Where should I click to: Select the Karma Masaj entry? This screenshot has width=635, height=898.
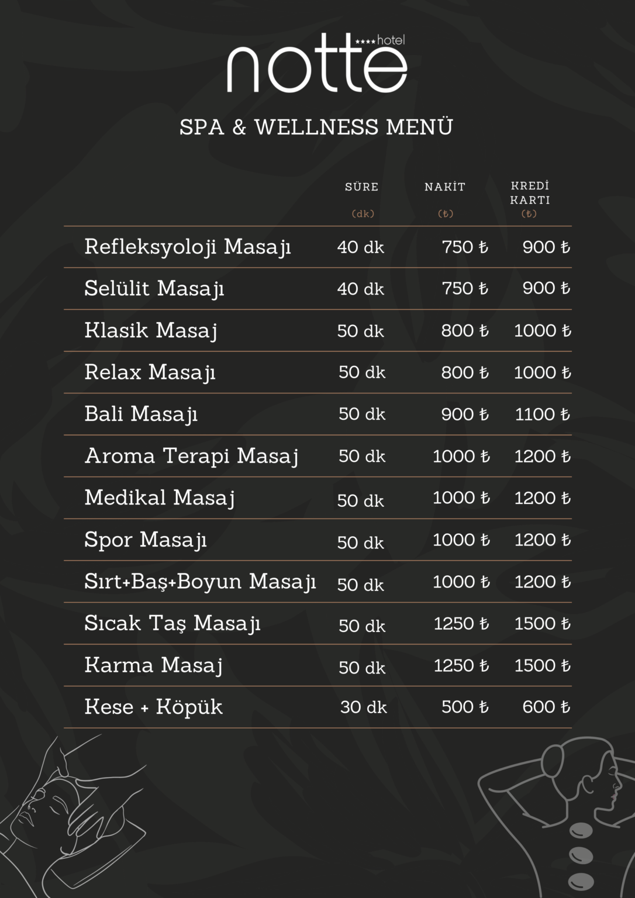(x=154, y=665)
